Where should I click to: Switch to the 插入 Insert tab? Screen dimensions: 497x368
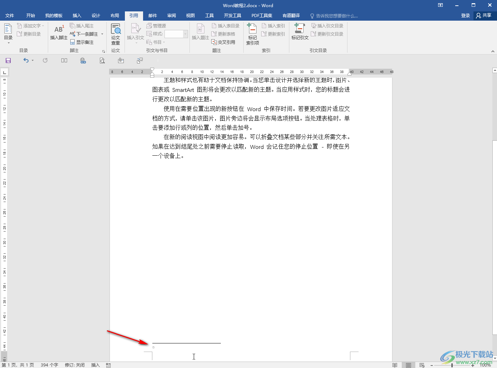pyautogui.click(x=77, y=16)
